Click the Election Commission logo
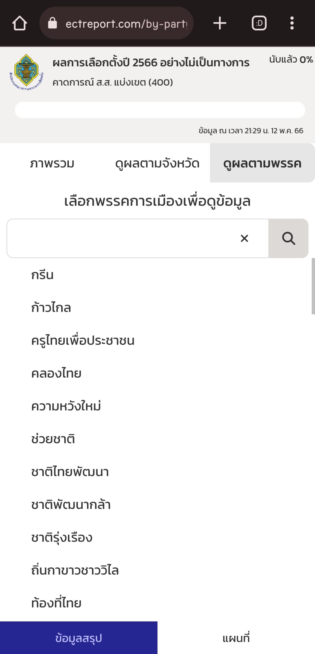 point(26,73)
